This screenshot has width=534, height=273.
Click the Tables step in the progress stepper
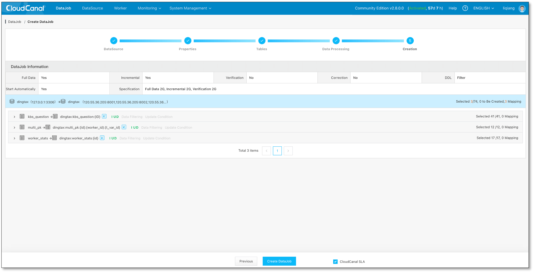coord(262,41)
